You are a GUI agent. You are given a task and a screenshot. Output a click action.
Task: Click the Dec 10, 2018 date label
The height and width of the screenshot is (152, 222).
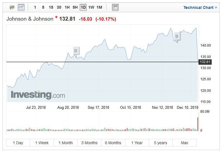[187, 107]
